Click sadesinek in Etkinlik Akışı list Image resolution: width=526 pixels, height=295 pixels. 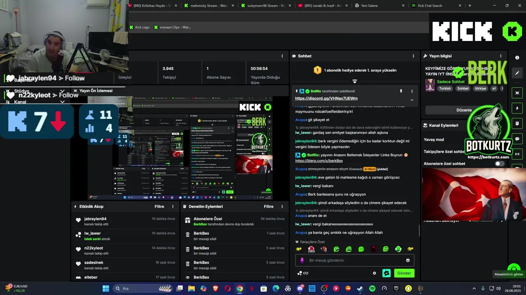94,263
